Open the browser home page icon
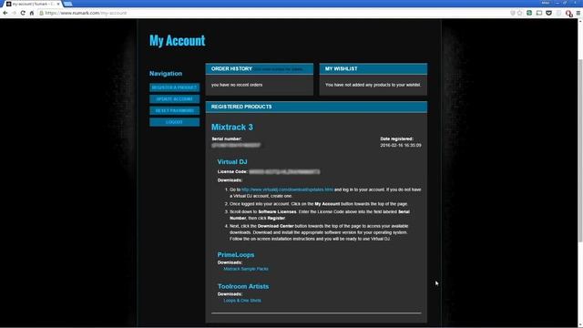 click(x=32, y=13)
